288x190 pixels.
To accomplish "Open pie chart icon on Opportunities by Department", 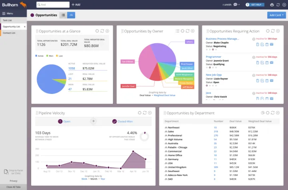I will click(x=263, y=113).
